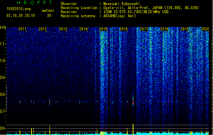The width and height of the screenshot is (213, 135).
Task: Click observer name Masayuki Kobayashi
Action: [x=122, y=4]
